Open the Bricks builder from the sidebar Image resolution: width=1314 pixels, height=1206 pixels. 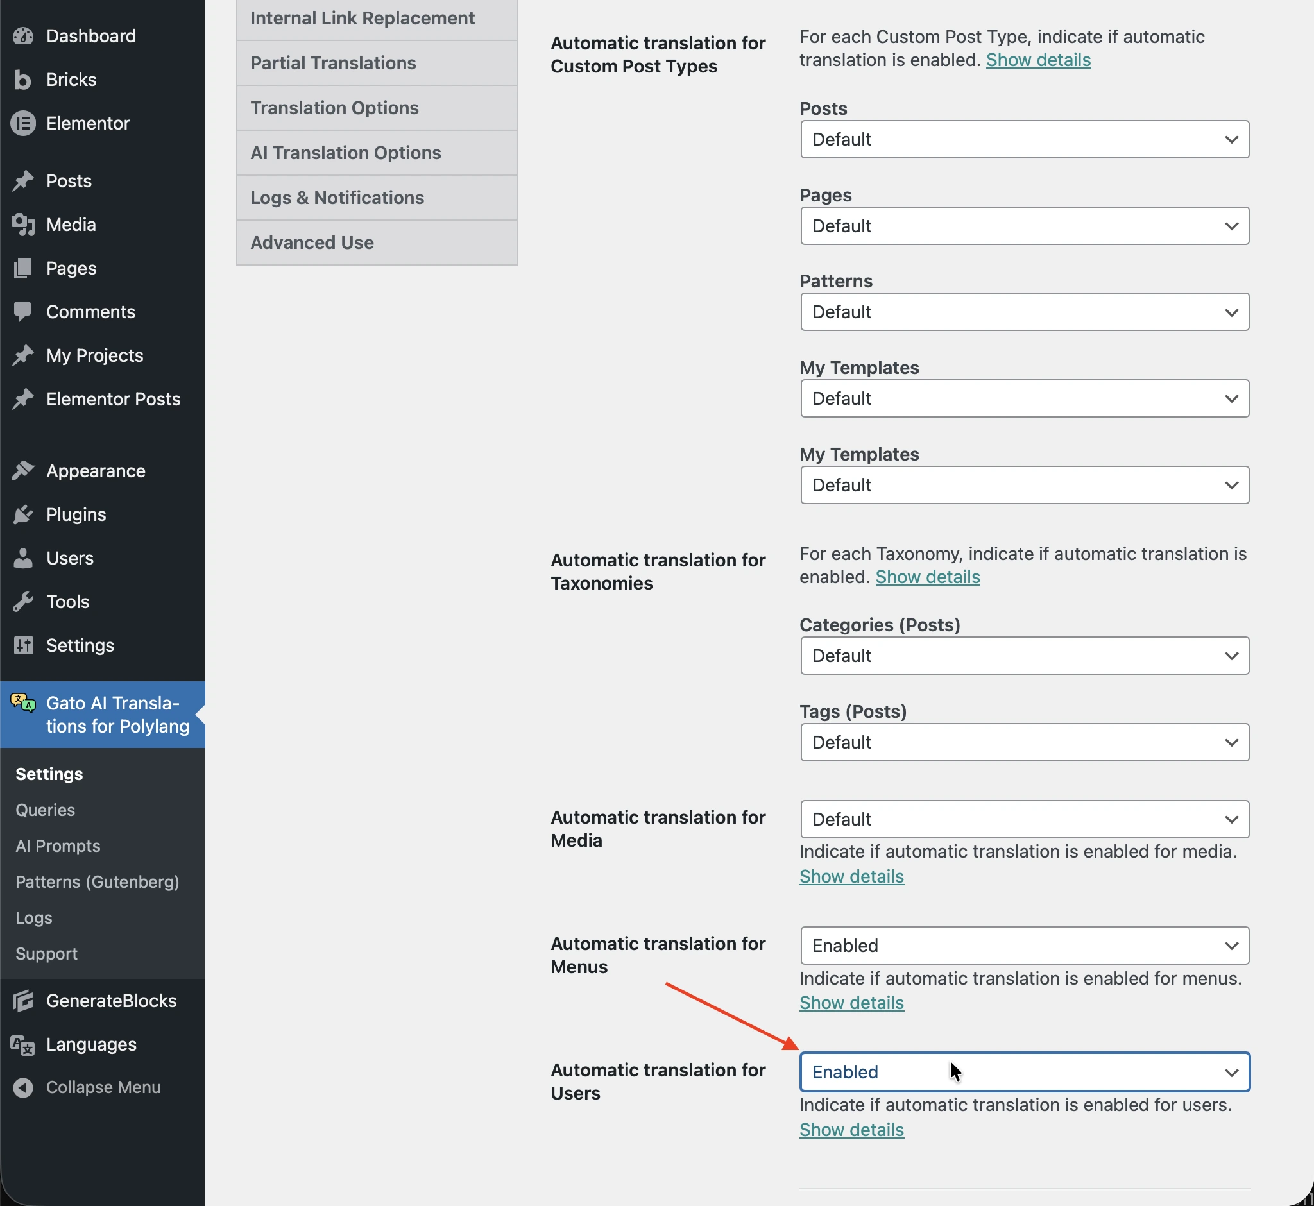[x=24, y=80]
